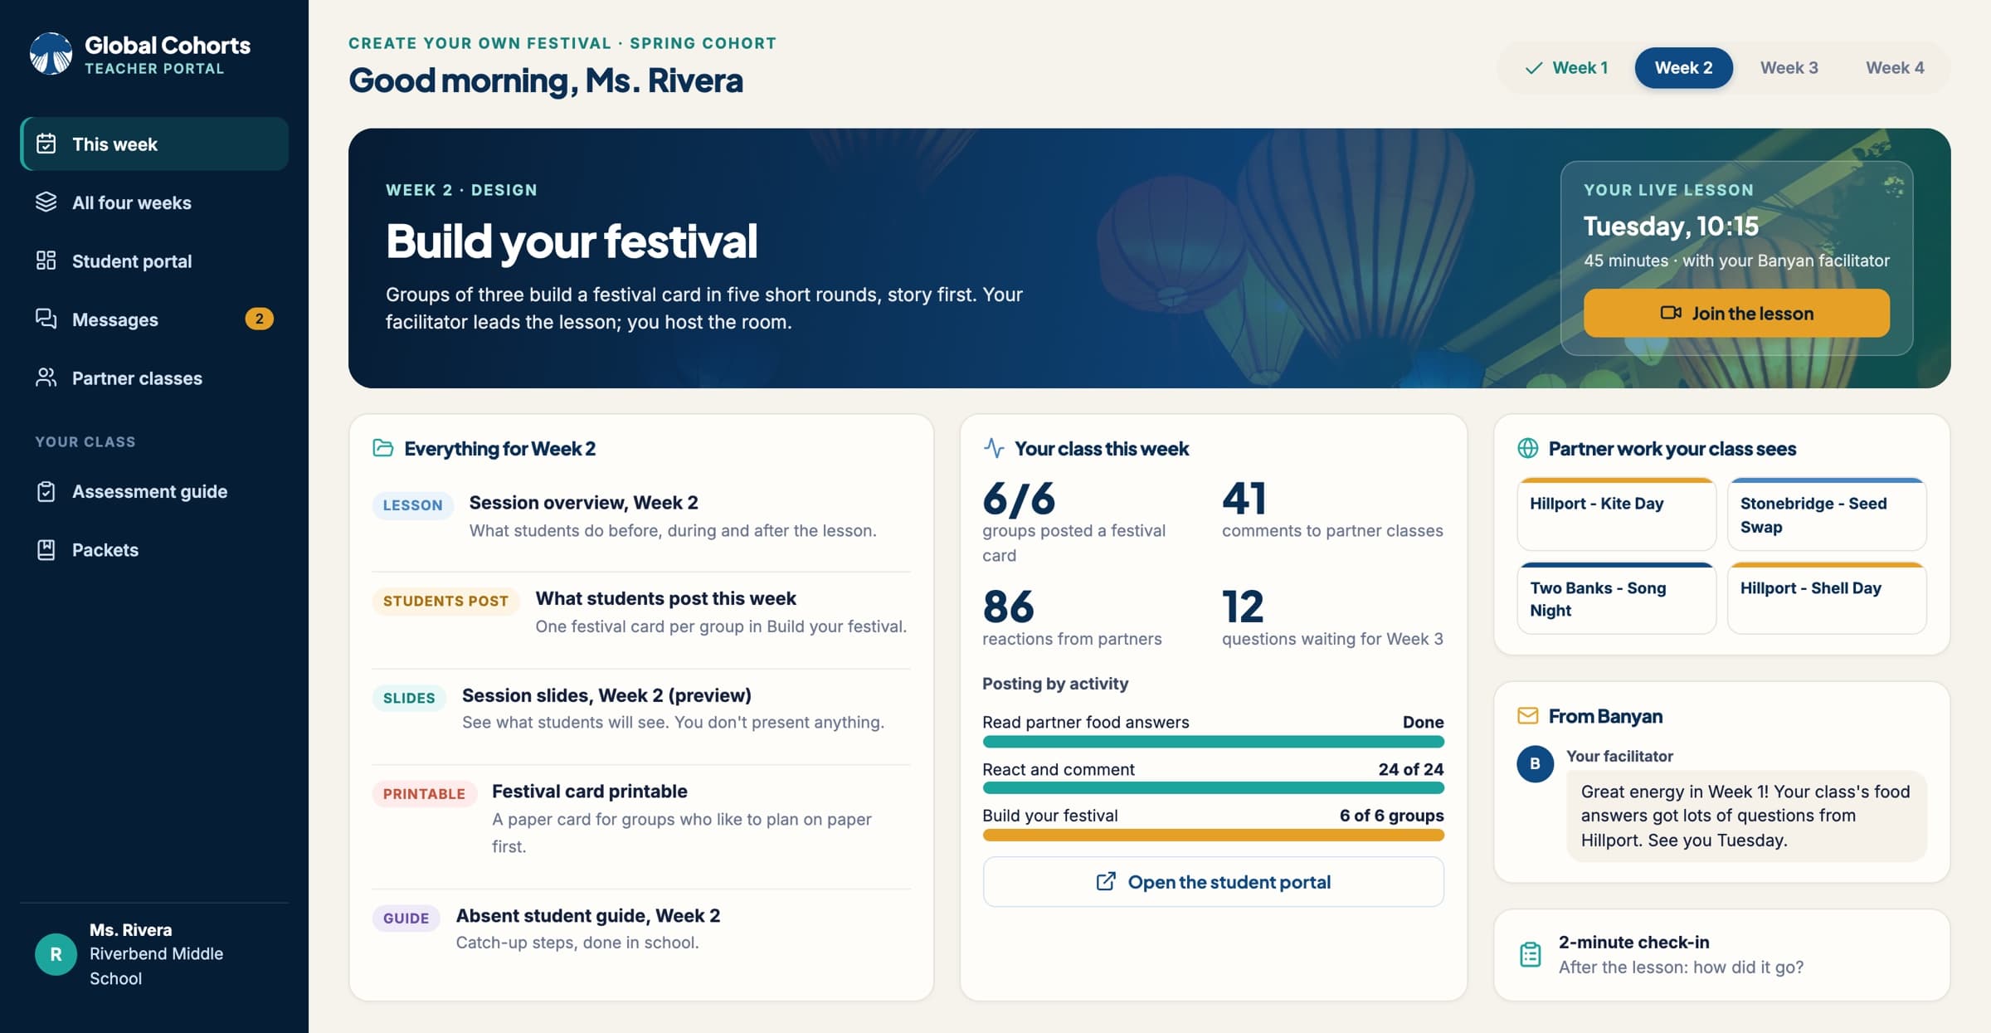Click the activity pulse icon by Your class this week
Screen dimensions: 1991x1033
tap(994, 448)
